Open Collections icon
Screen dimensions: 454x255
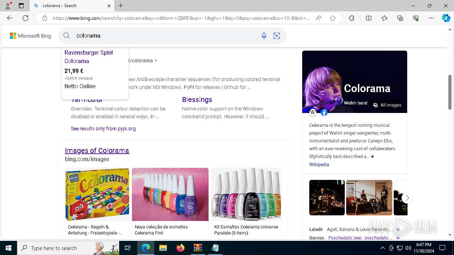[x=400, y=18]
